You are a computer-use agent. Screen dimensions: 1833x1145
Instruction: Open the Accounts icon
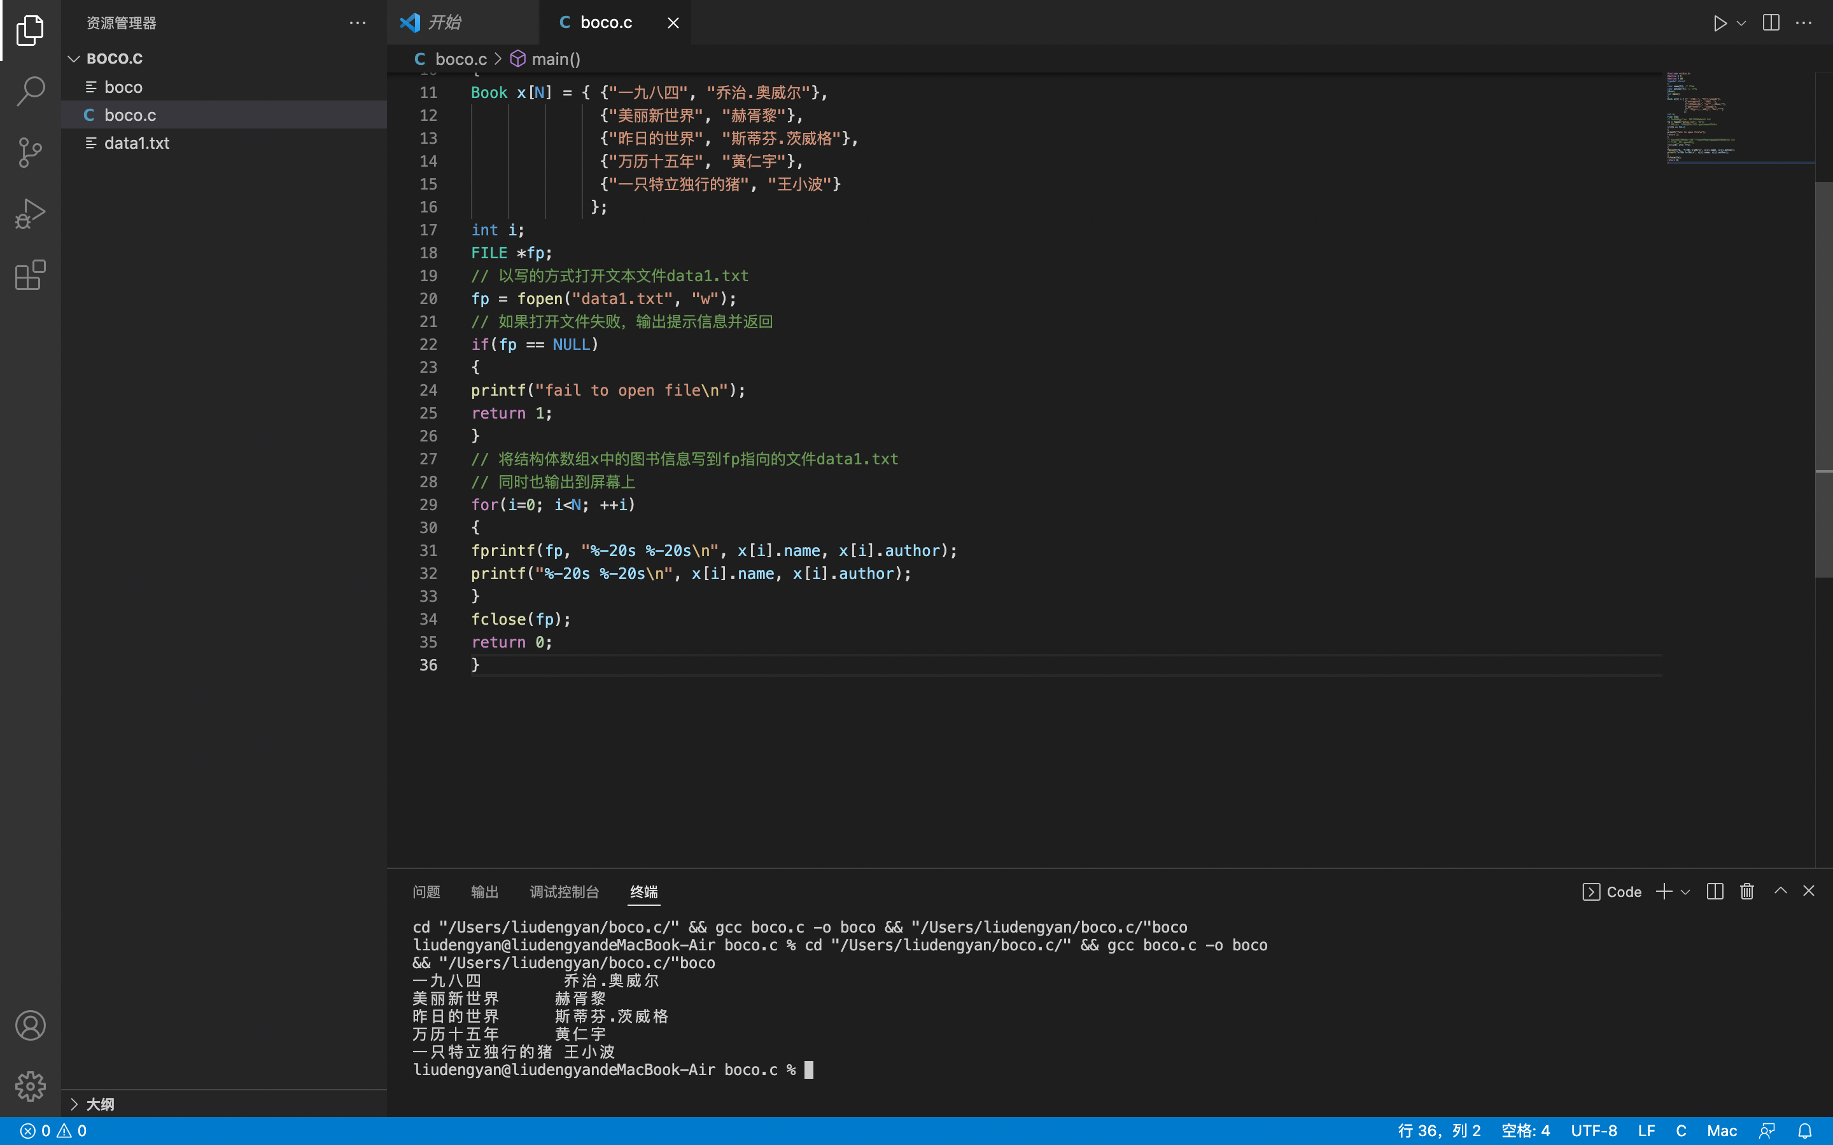31,1025
